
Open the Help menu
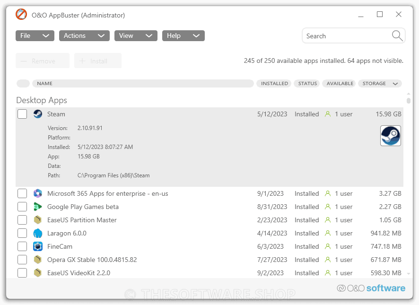[183, 35]
